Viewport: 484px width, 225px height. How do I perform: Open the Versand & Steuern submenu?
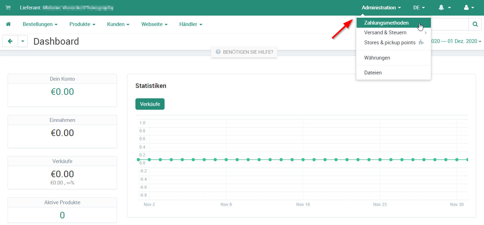[x=394, y=33]
